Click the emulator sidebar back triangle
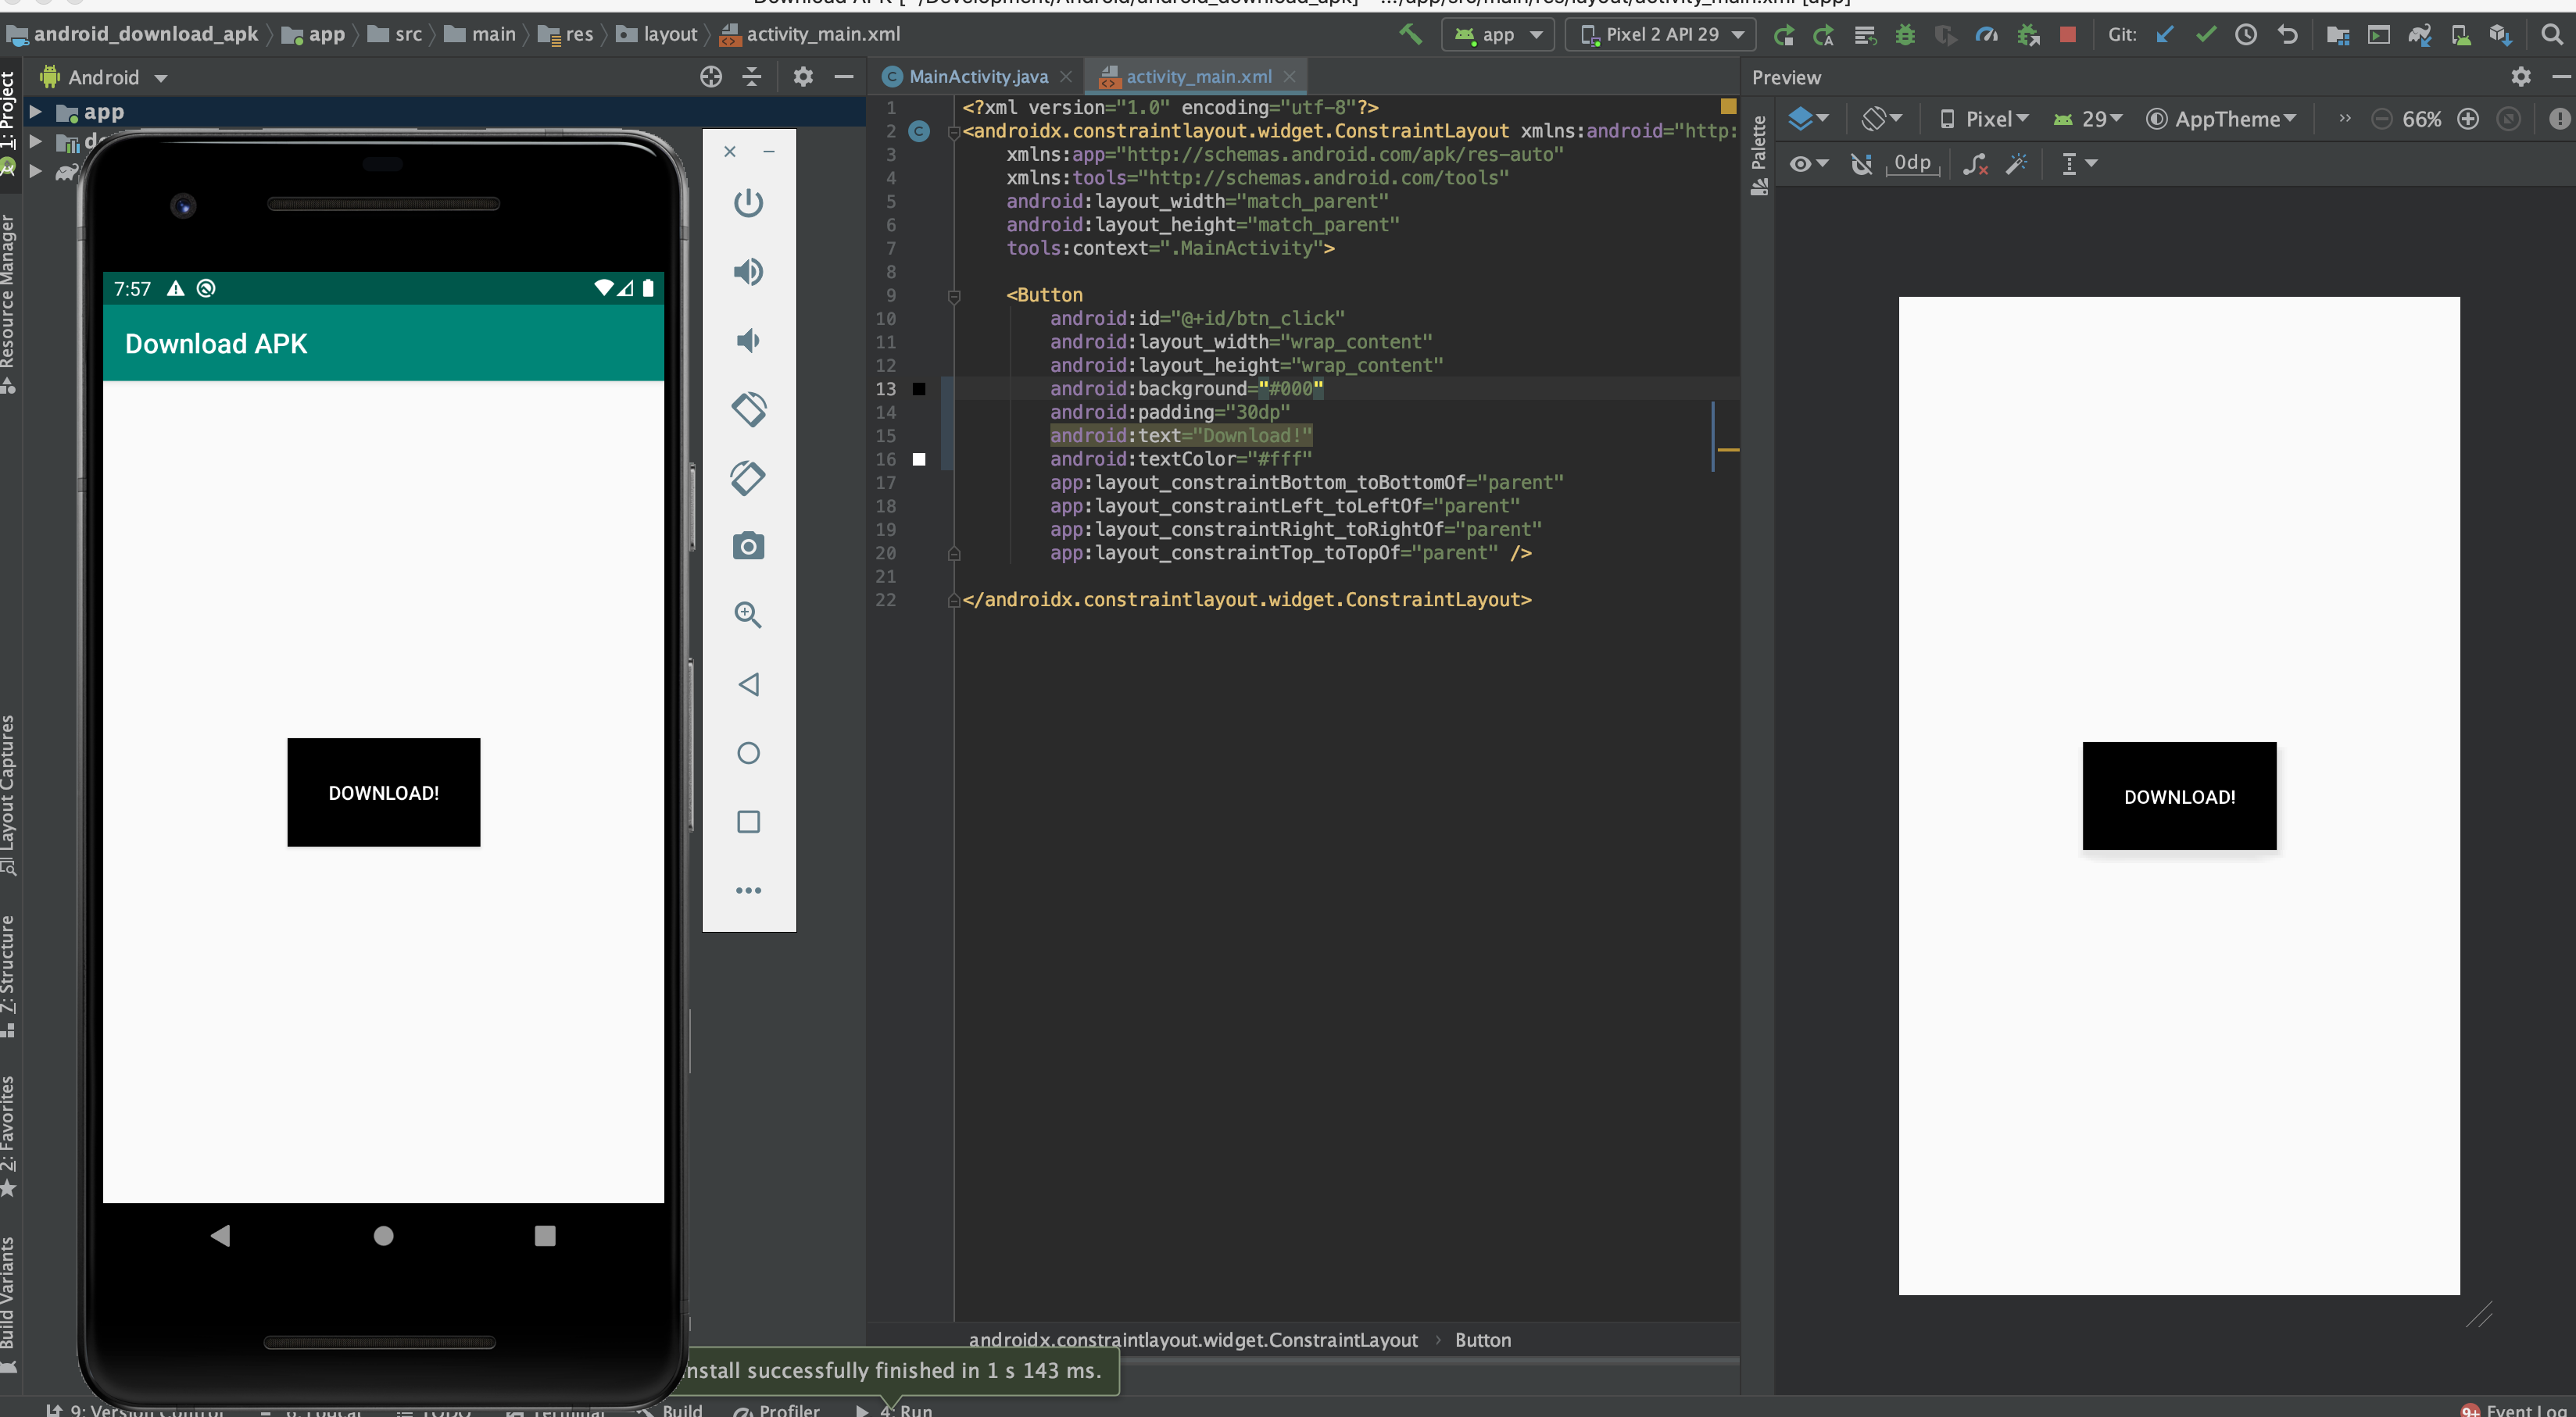 748,684
